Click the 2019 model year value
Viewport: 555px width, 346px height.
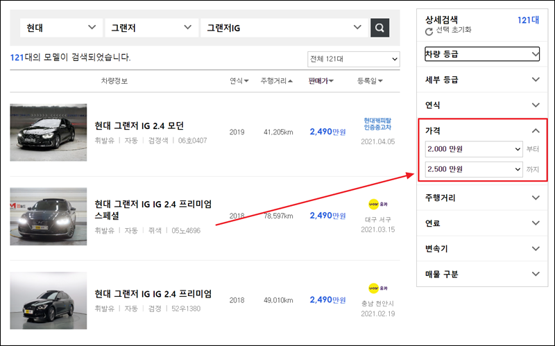coord(237,132)
